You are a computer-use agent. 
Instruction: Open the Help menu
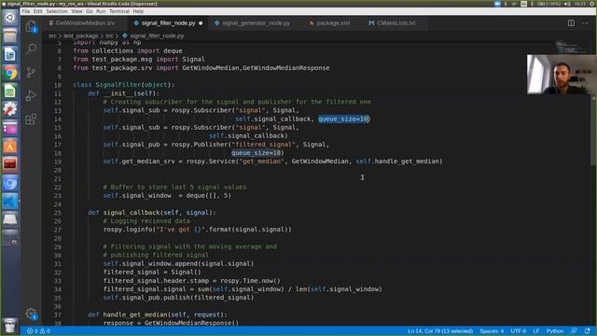(138, 11)
